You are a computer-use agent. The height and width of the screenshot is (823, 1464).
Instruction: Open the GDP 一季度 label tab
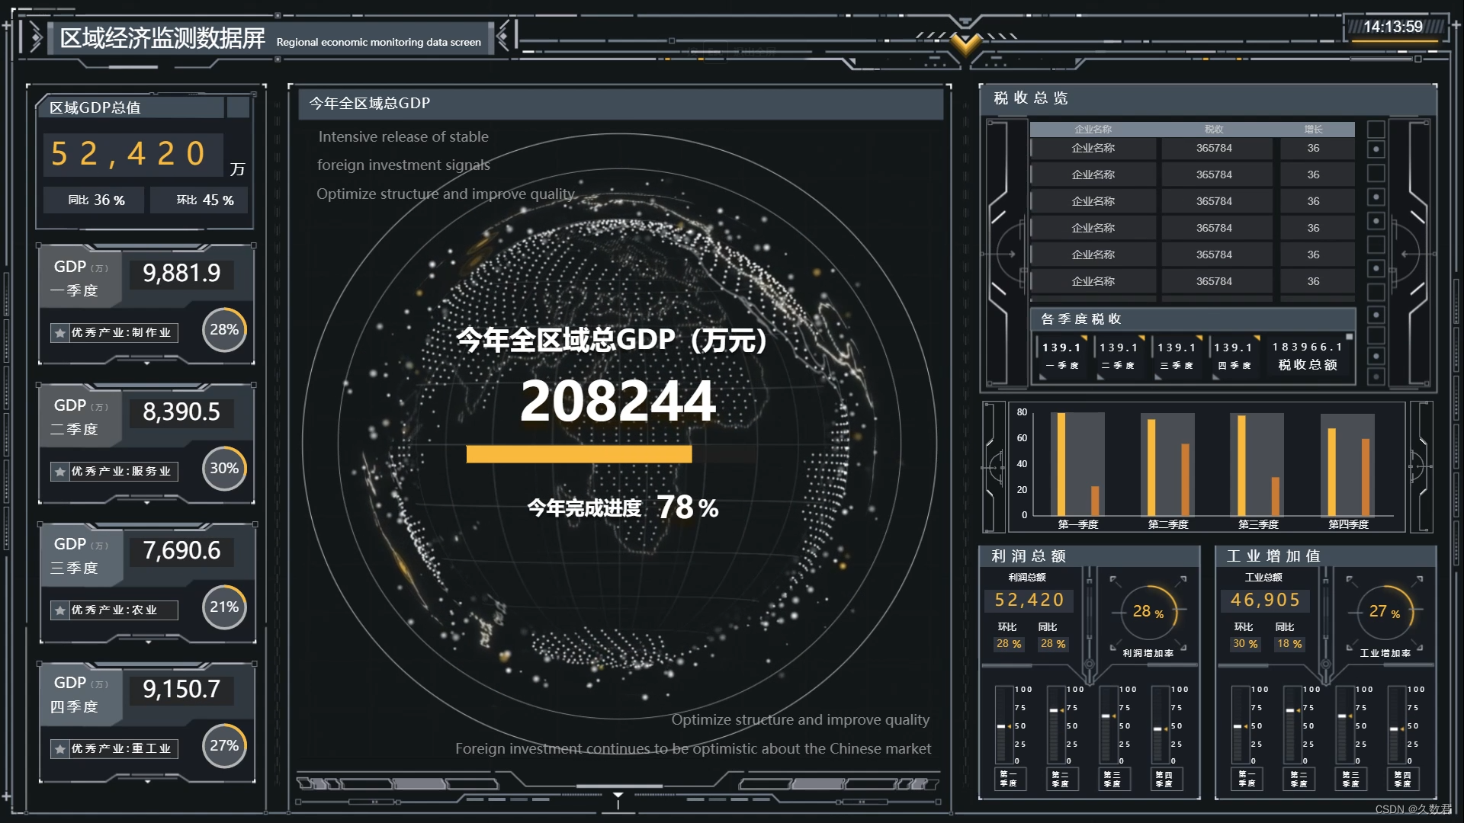81,278
